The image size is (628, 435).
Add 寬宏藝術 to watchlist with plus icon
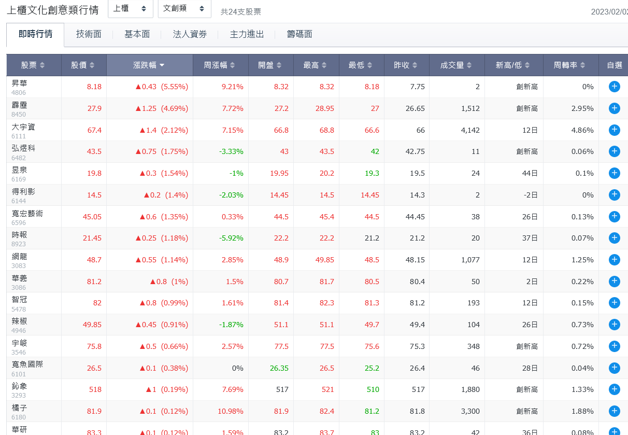click(614, 216)
